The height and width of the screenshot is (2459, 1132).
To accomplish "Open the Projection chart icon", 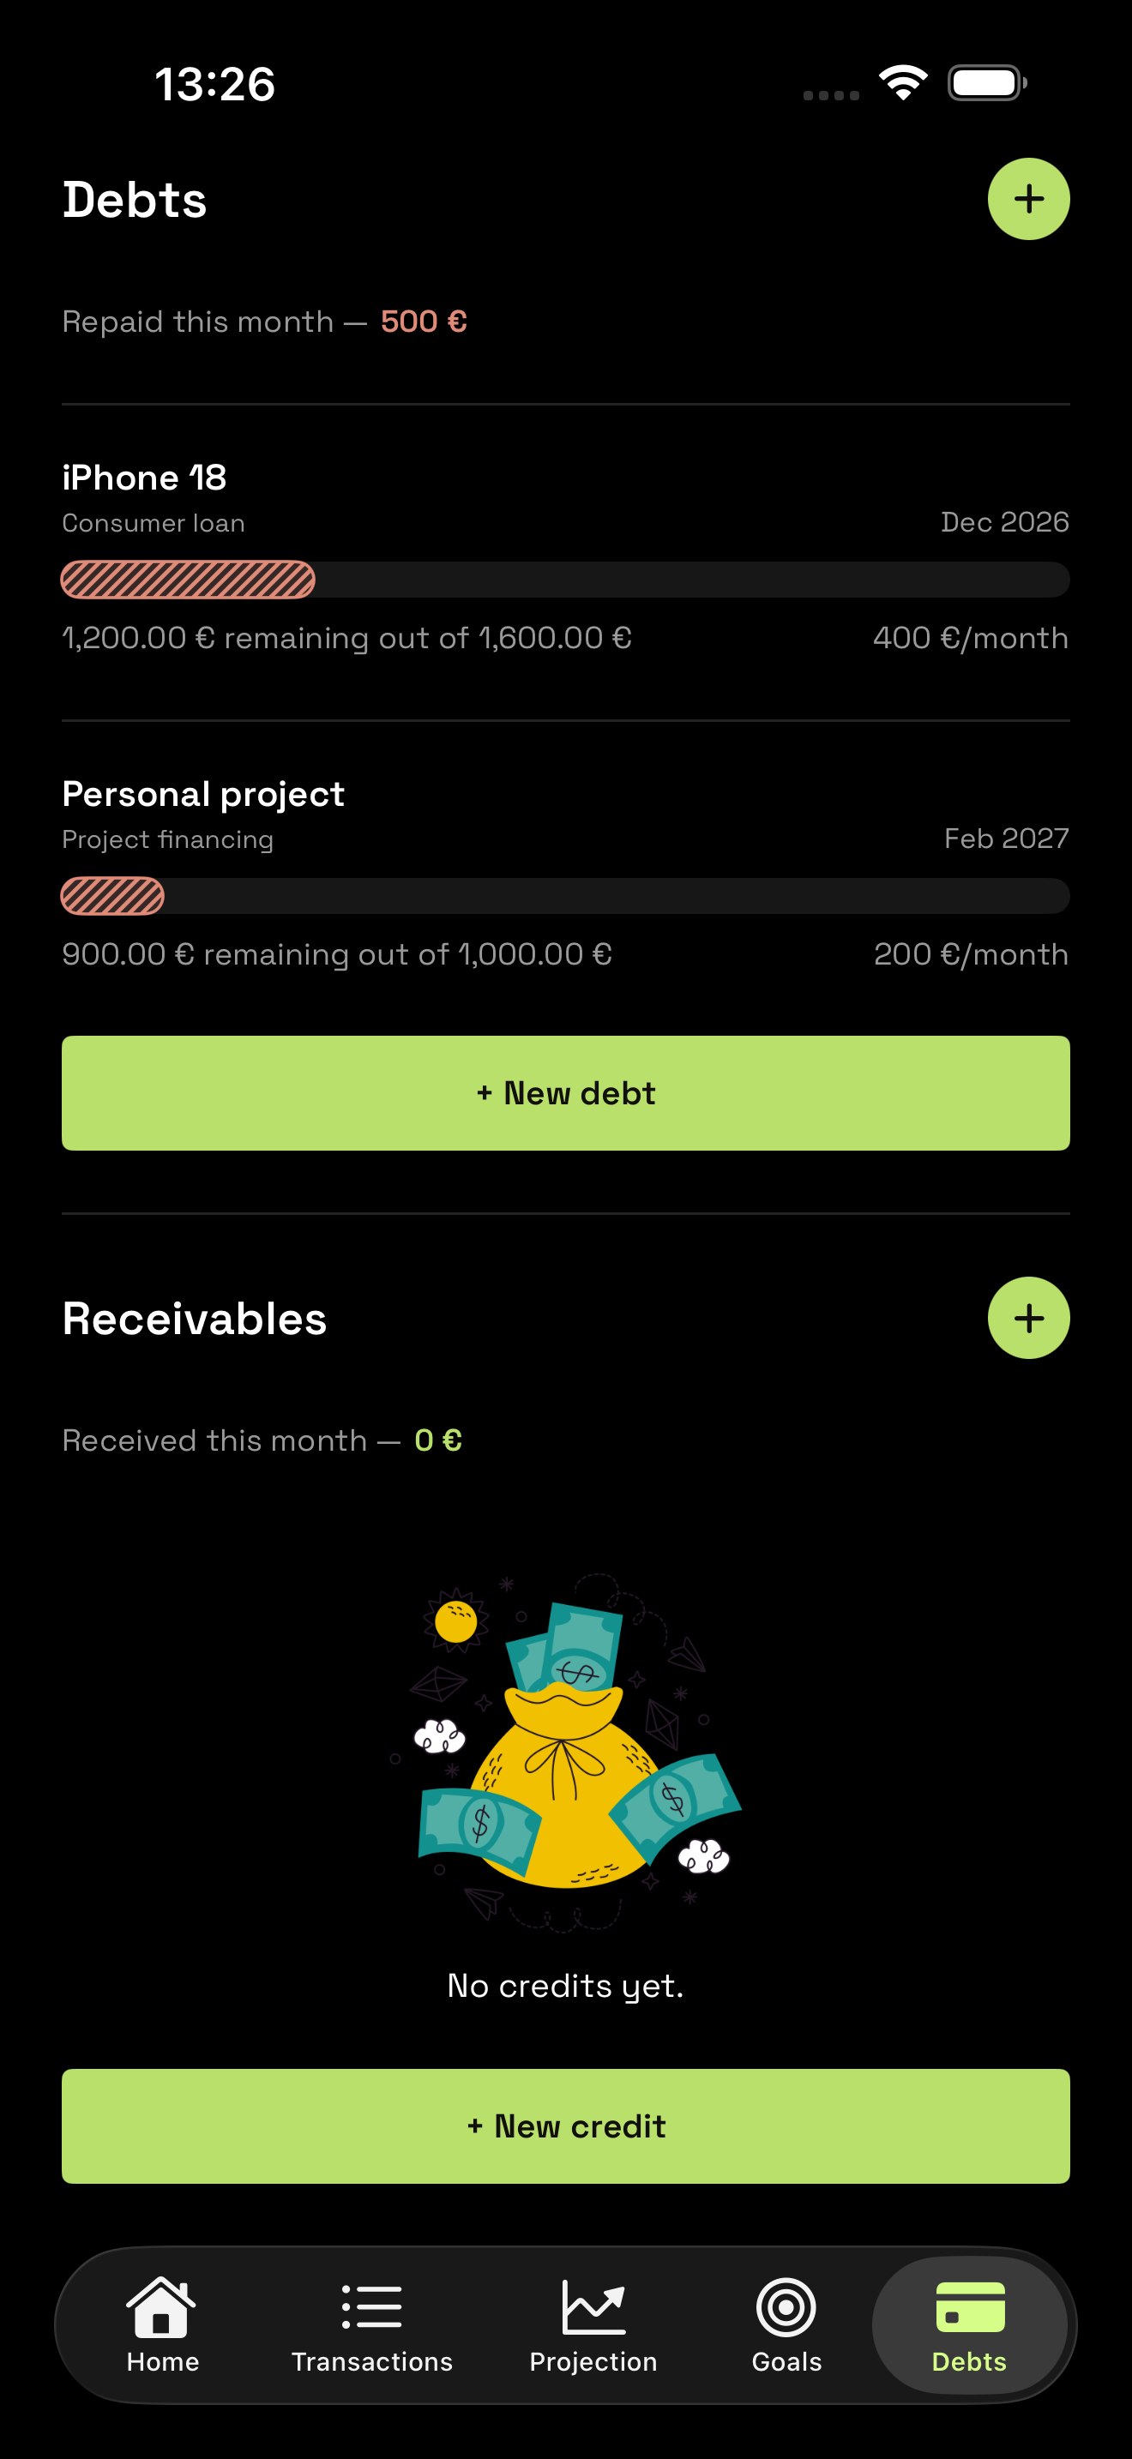I will (593, 2306).
